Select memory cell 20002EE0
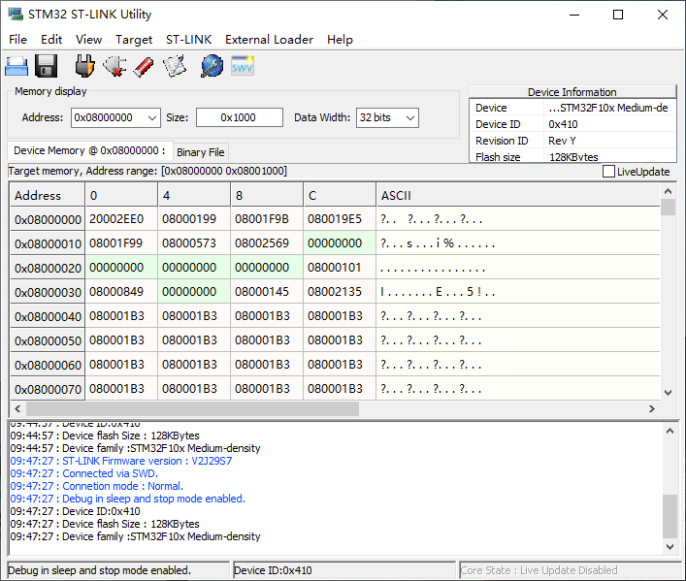 (x=121, y=219)
